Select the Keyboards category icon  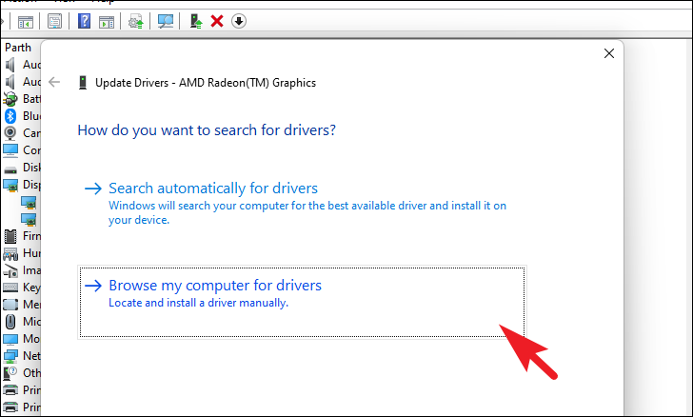tap(10, 288)
